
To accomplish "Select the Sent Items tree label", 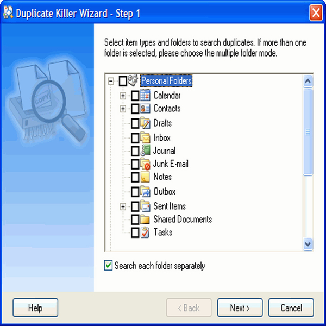I will pyautogui.click(x=170, y=206).
